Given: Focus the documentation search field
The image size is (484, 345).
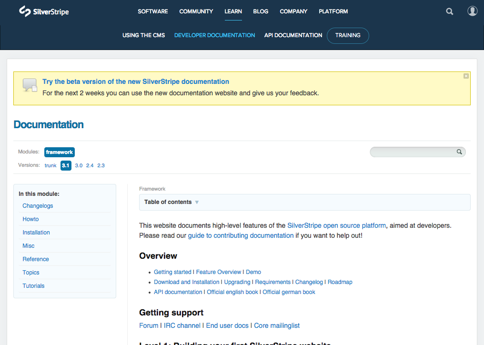Looking at the screenshot, I should [x=418, y=152].
